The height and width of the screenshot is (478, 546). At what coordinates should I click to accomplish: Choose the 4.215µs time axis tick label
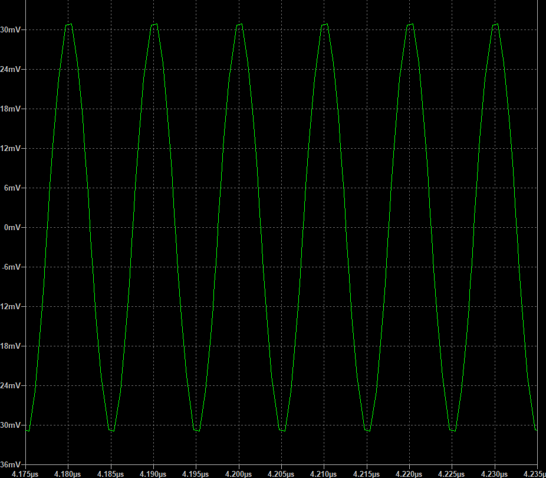click(367, 473)
